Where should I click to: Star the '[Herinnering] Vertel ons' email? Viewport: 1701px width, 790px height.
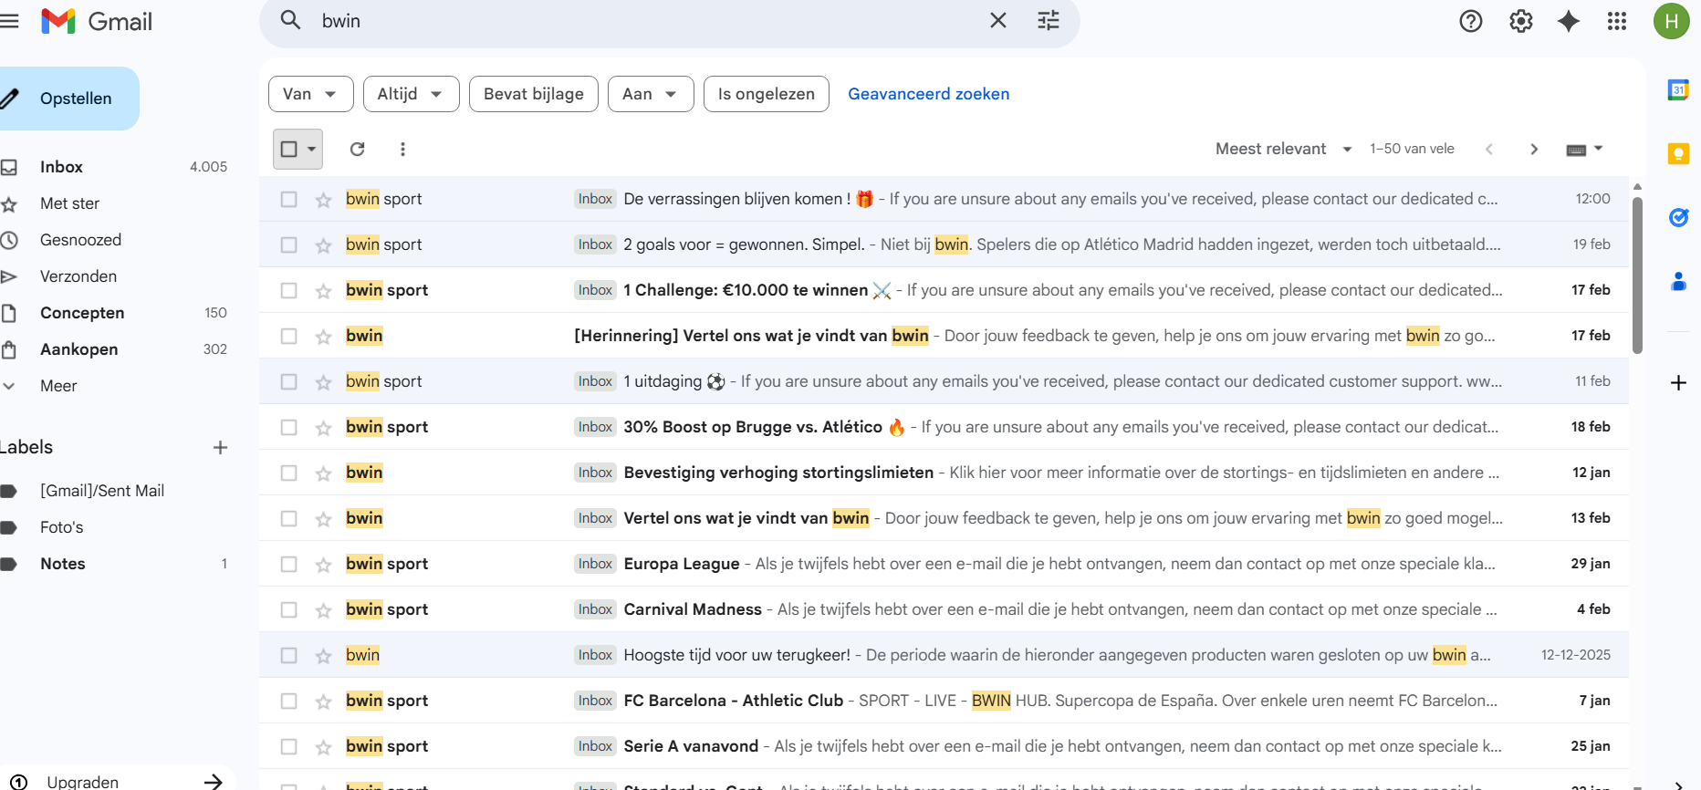tap(323, 336)
